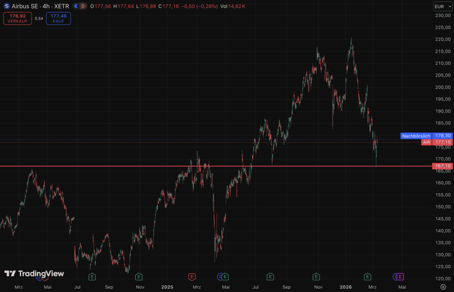Viewport: 454px width, 292px height.
Task: Open chart settings gear icon
Action: (x=442, y=287)
